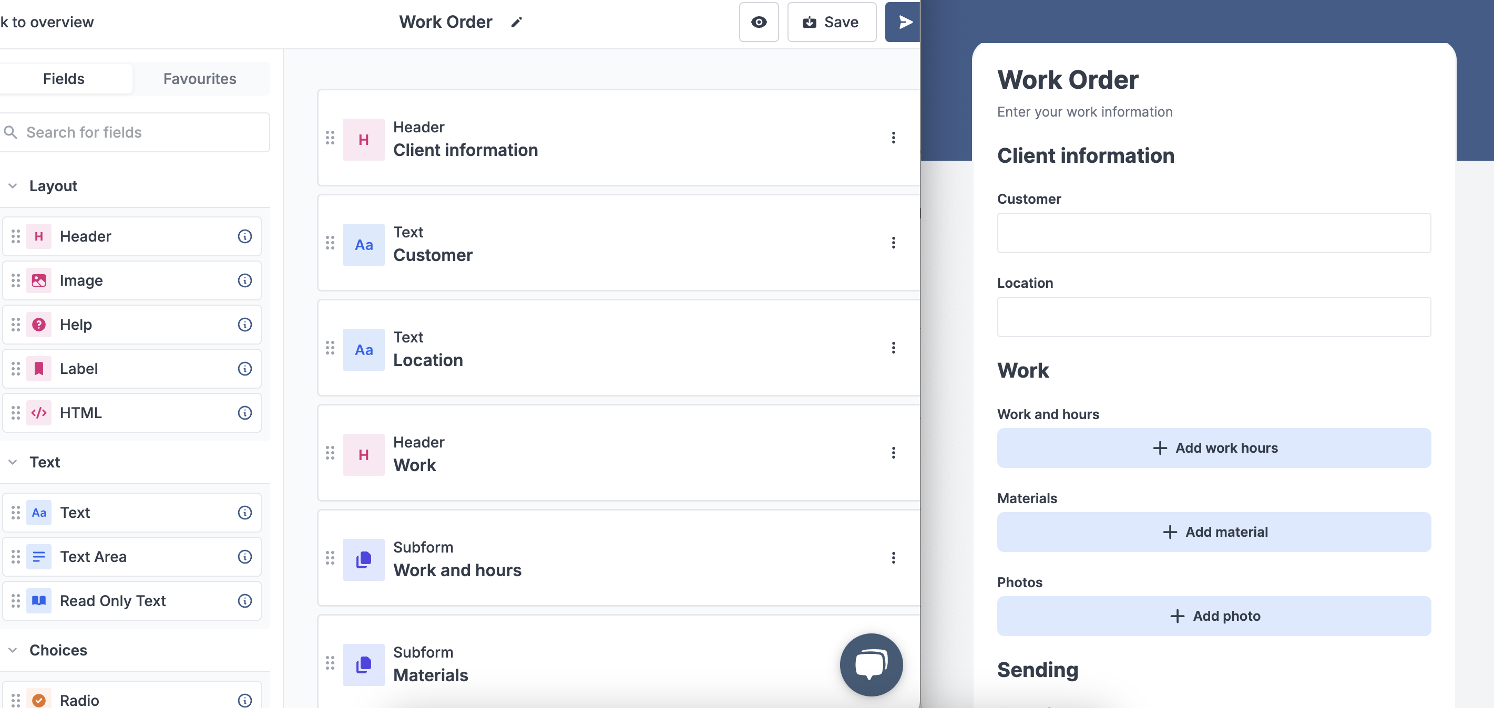Viewport: 1494px width, 708px height.
Task: Click the pencil icon beside Work Order title
Action: tap(516, 22)
